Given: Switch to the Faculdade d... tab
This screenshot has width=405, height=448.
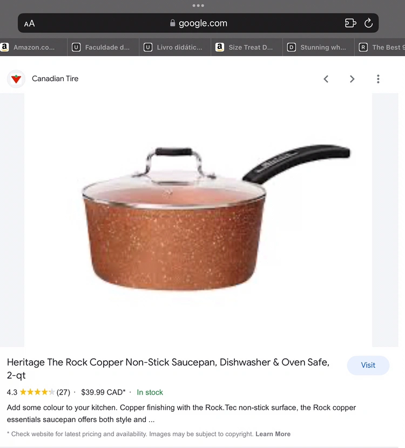Looking at the screenshot, I should (x=103, y=47).
